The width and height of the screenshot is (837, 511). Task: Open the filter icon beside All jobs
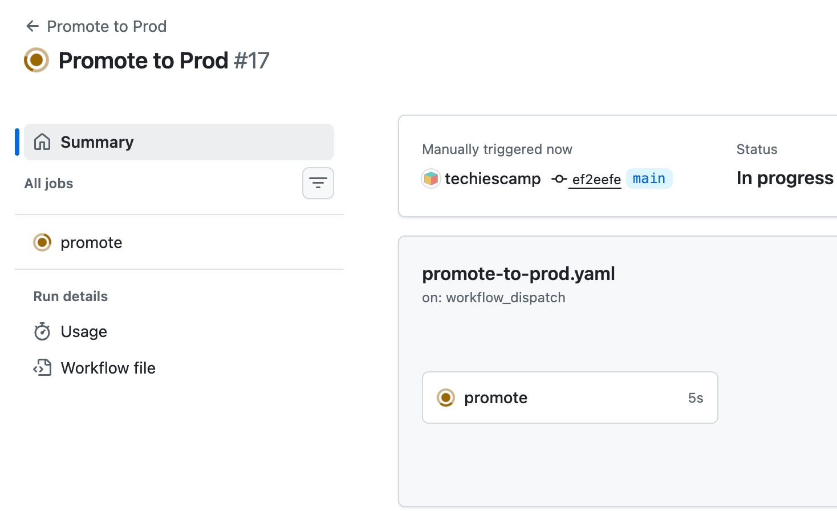(x=318, y=183)
